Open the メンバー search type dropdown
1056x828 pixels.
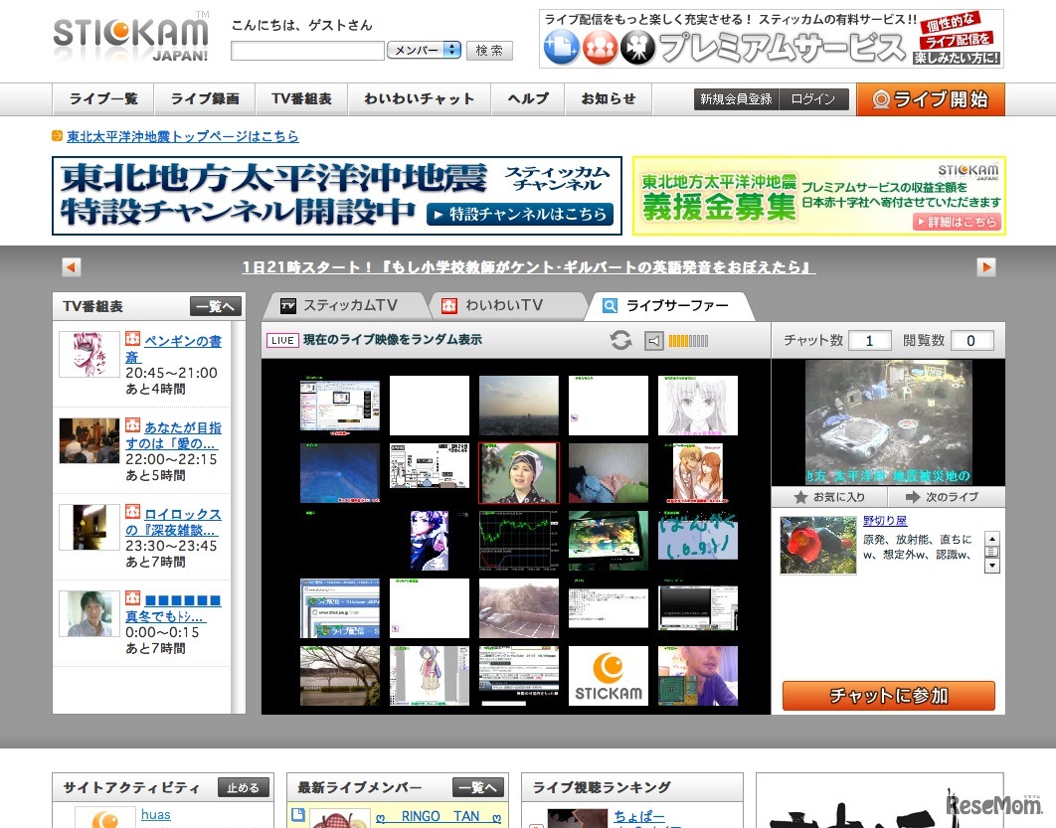pyautogui.click(x=424, y=50)
